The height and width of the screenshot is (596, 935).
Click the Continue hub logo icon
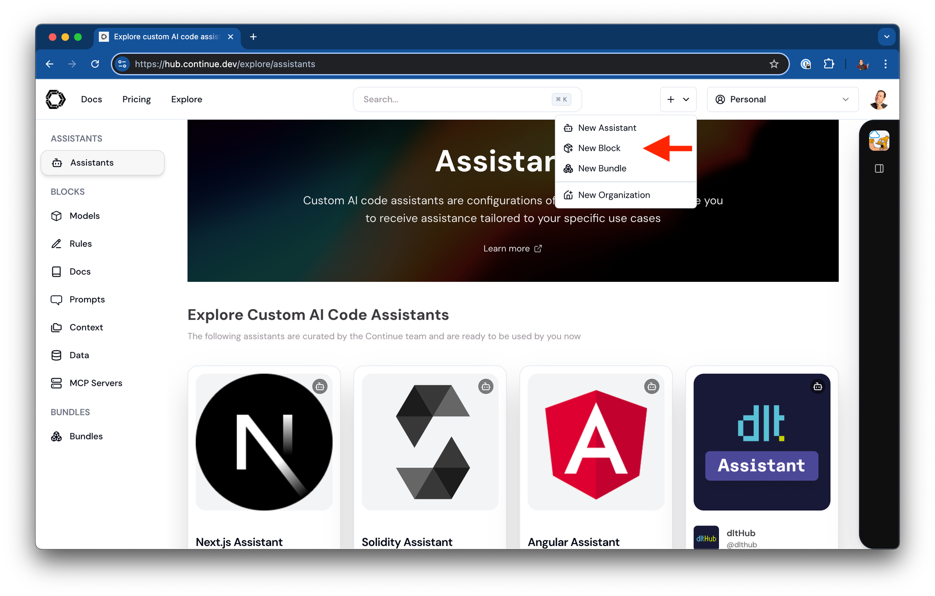(56, 99)
